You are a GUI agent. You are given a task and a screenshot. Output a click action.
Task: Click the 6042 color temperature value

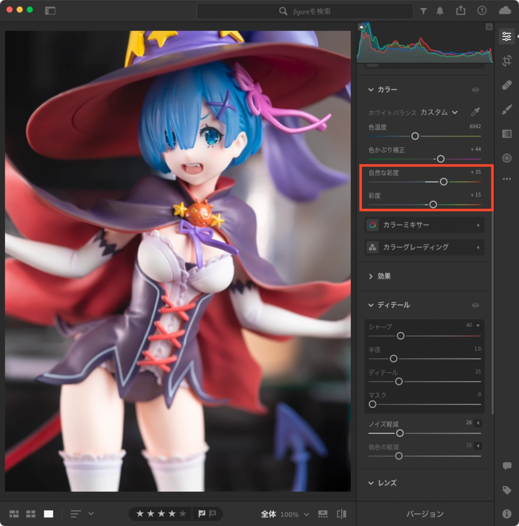pyautogui.click(x=475, y=127)
